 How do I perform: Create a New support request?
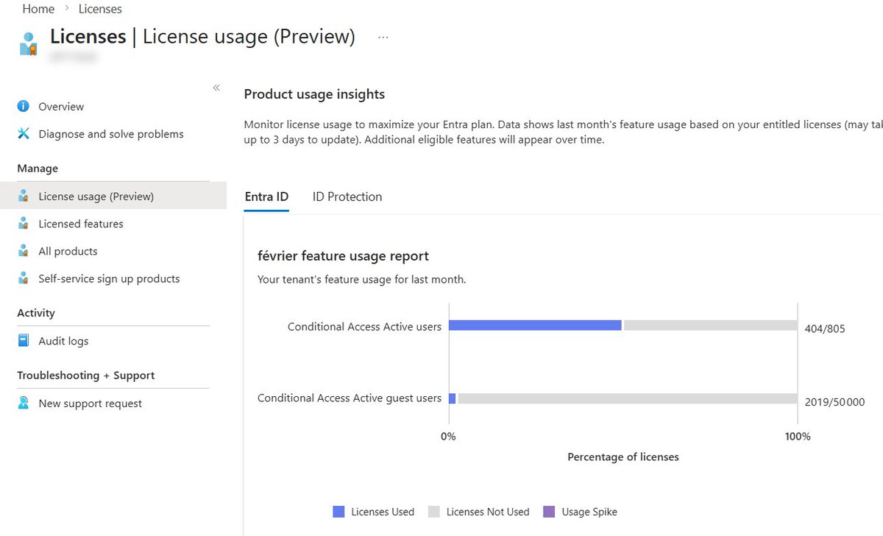[x=91, y=403]
